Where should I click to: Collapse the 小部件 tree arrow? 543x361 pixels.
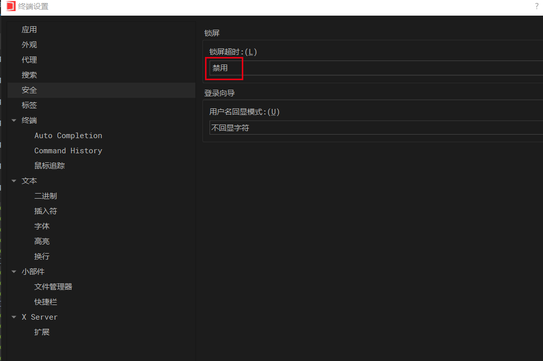14,272
